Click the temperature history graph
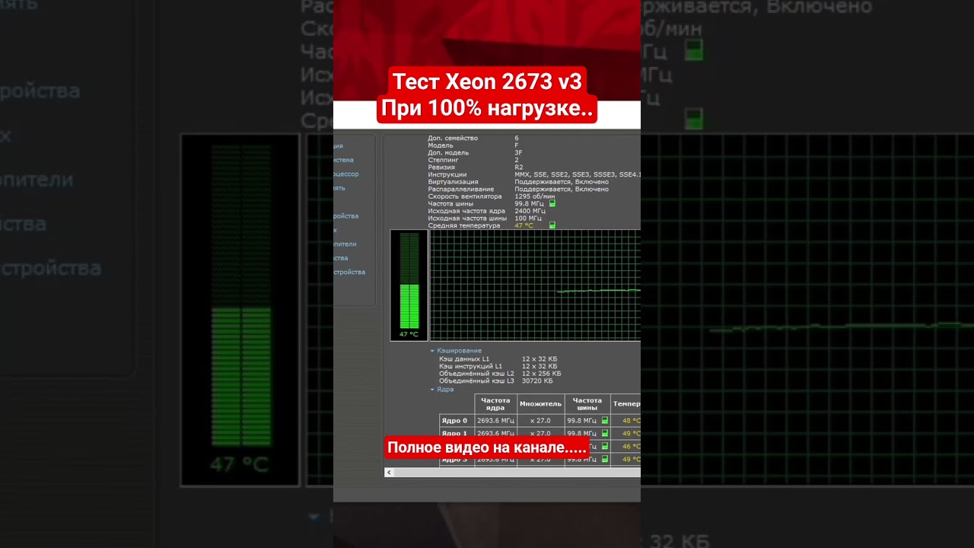Screen dimensions: 974x548 coord(536,285)
